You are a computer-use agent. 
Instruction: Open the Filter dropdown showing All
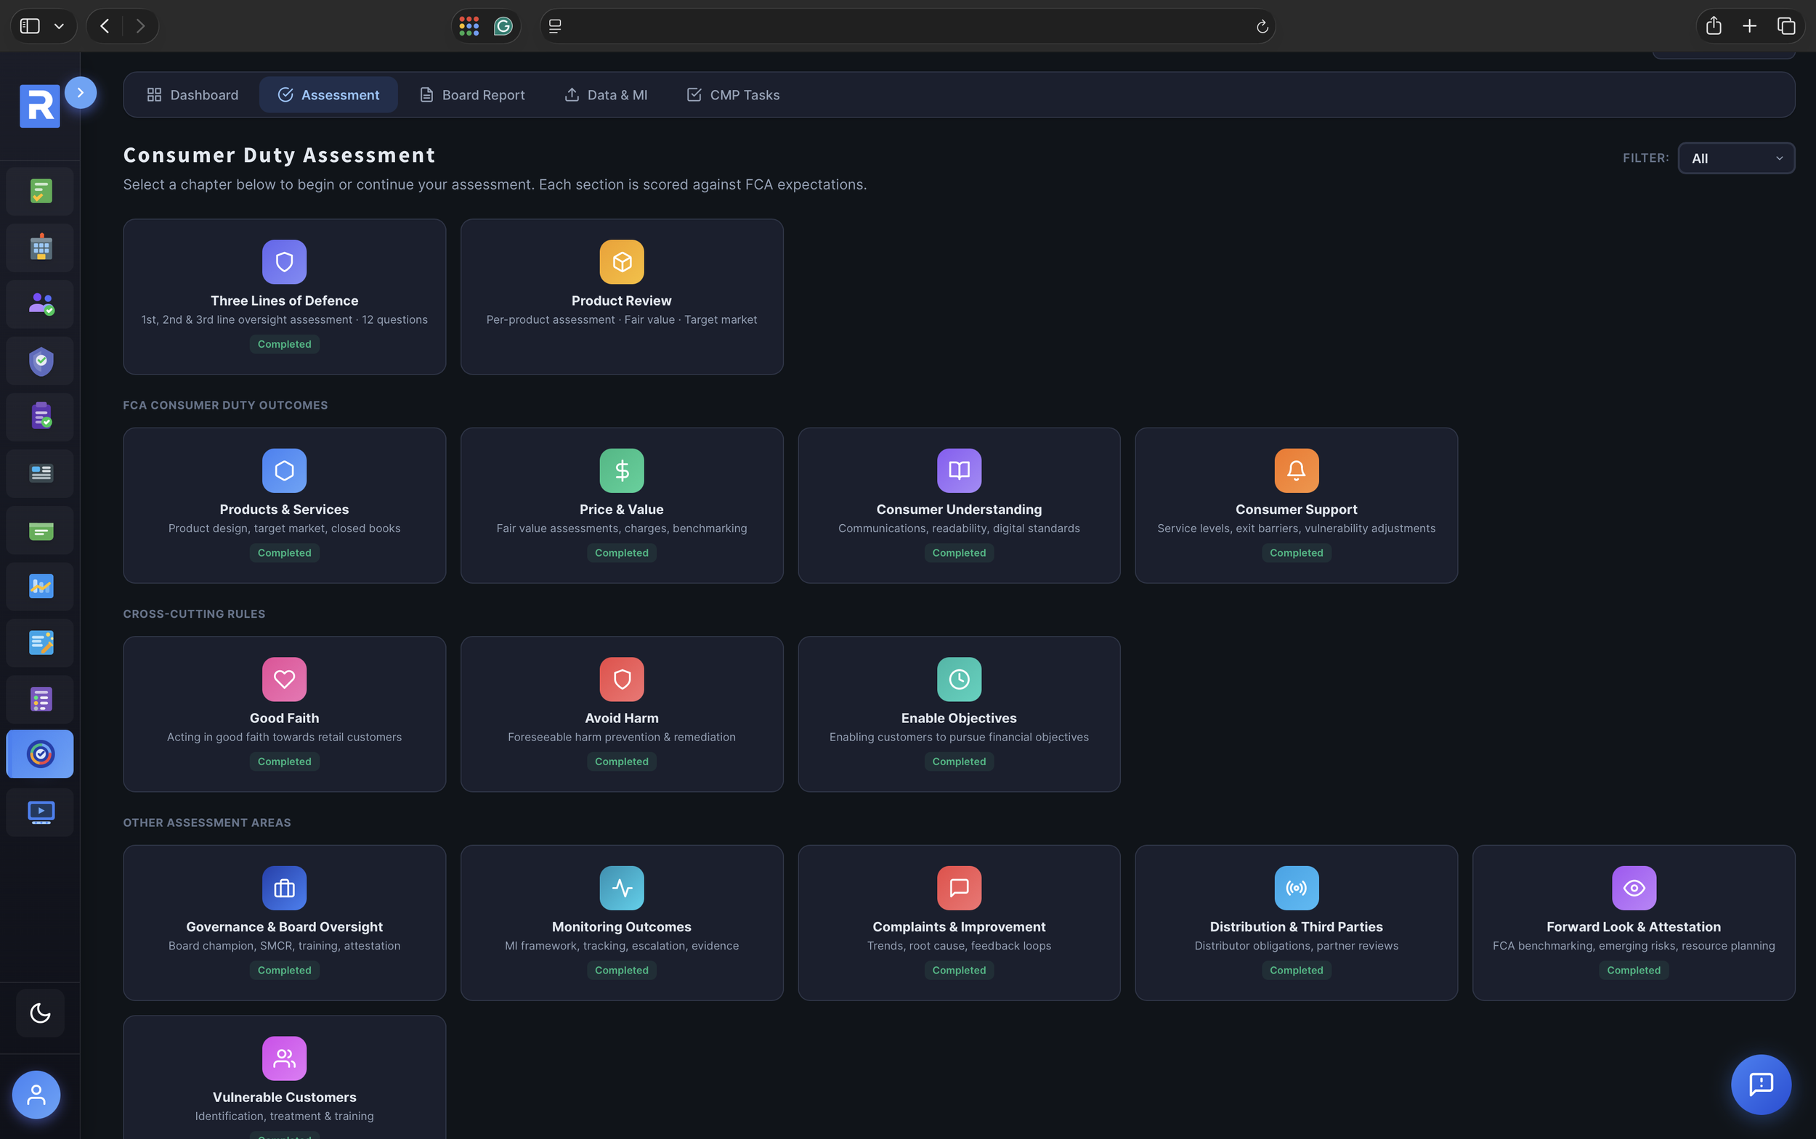(1735, 158)
